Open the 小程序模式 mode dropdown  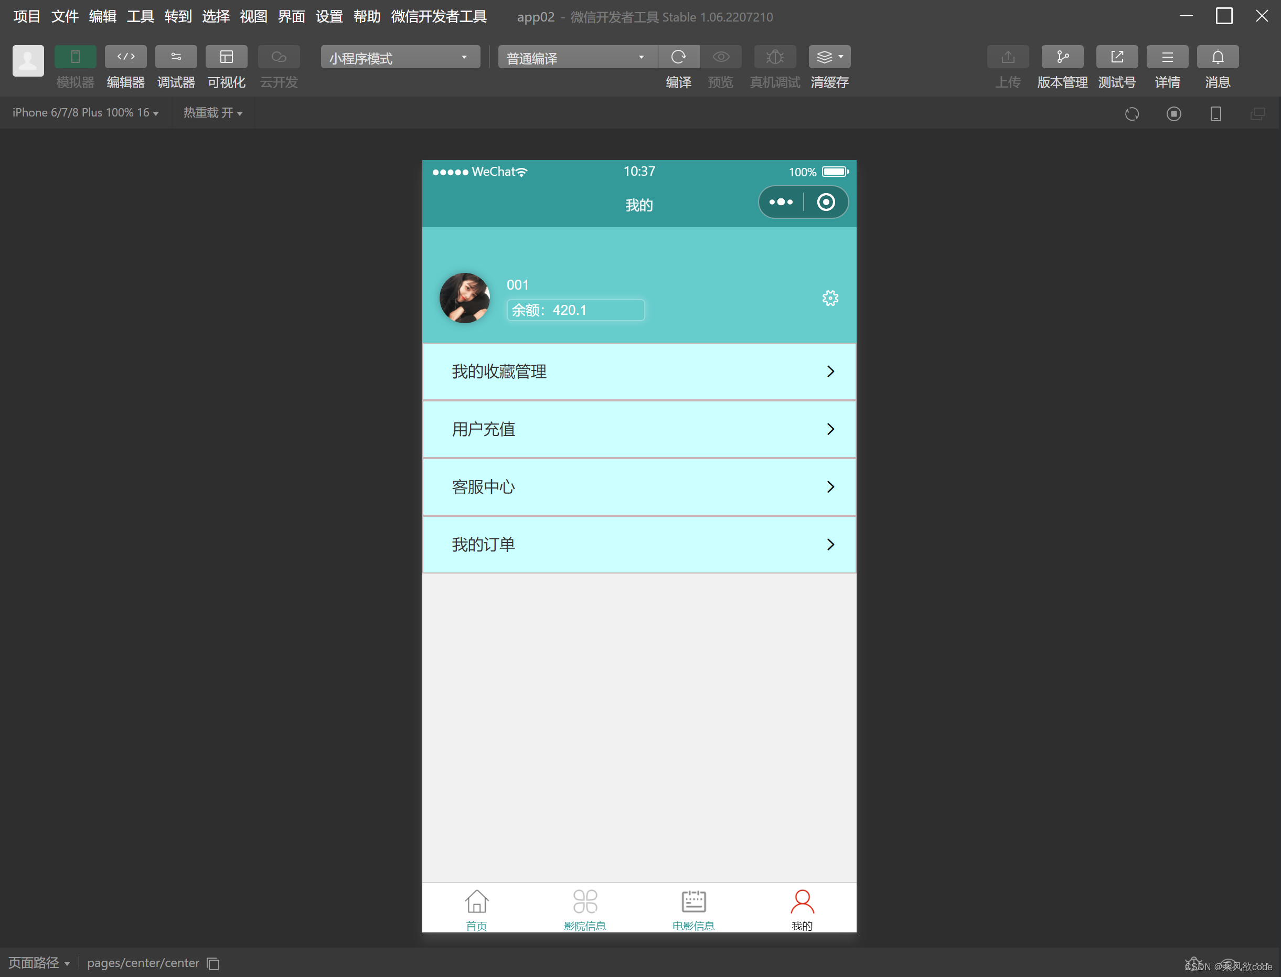400,57
